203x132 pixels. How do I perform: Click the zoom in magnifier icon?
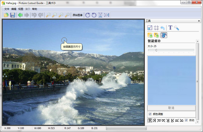coord(48,15)
